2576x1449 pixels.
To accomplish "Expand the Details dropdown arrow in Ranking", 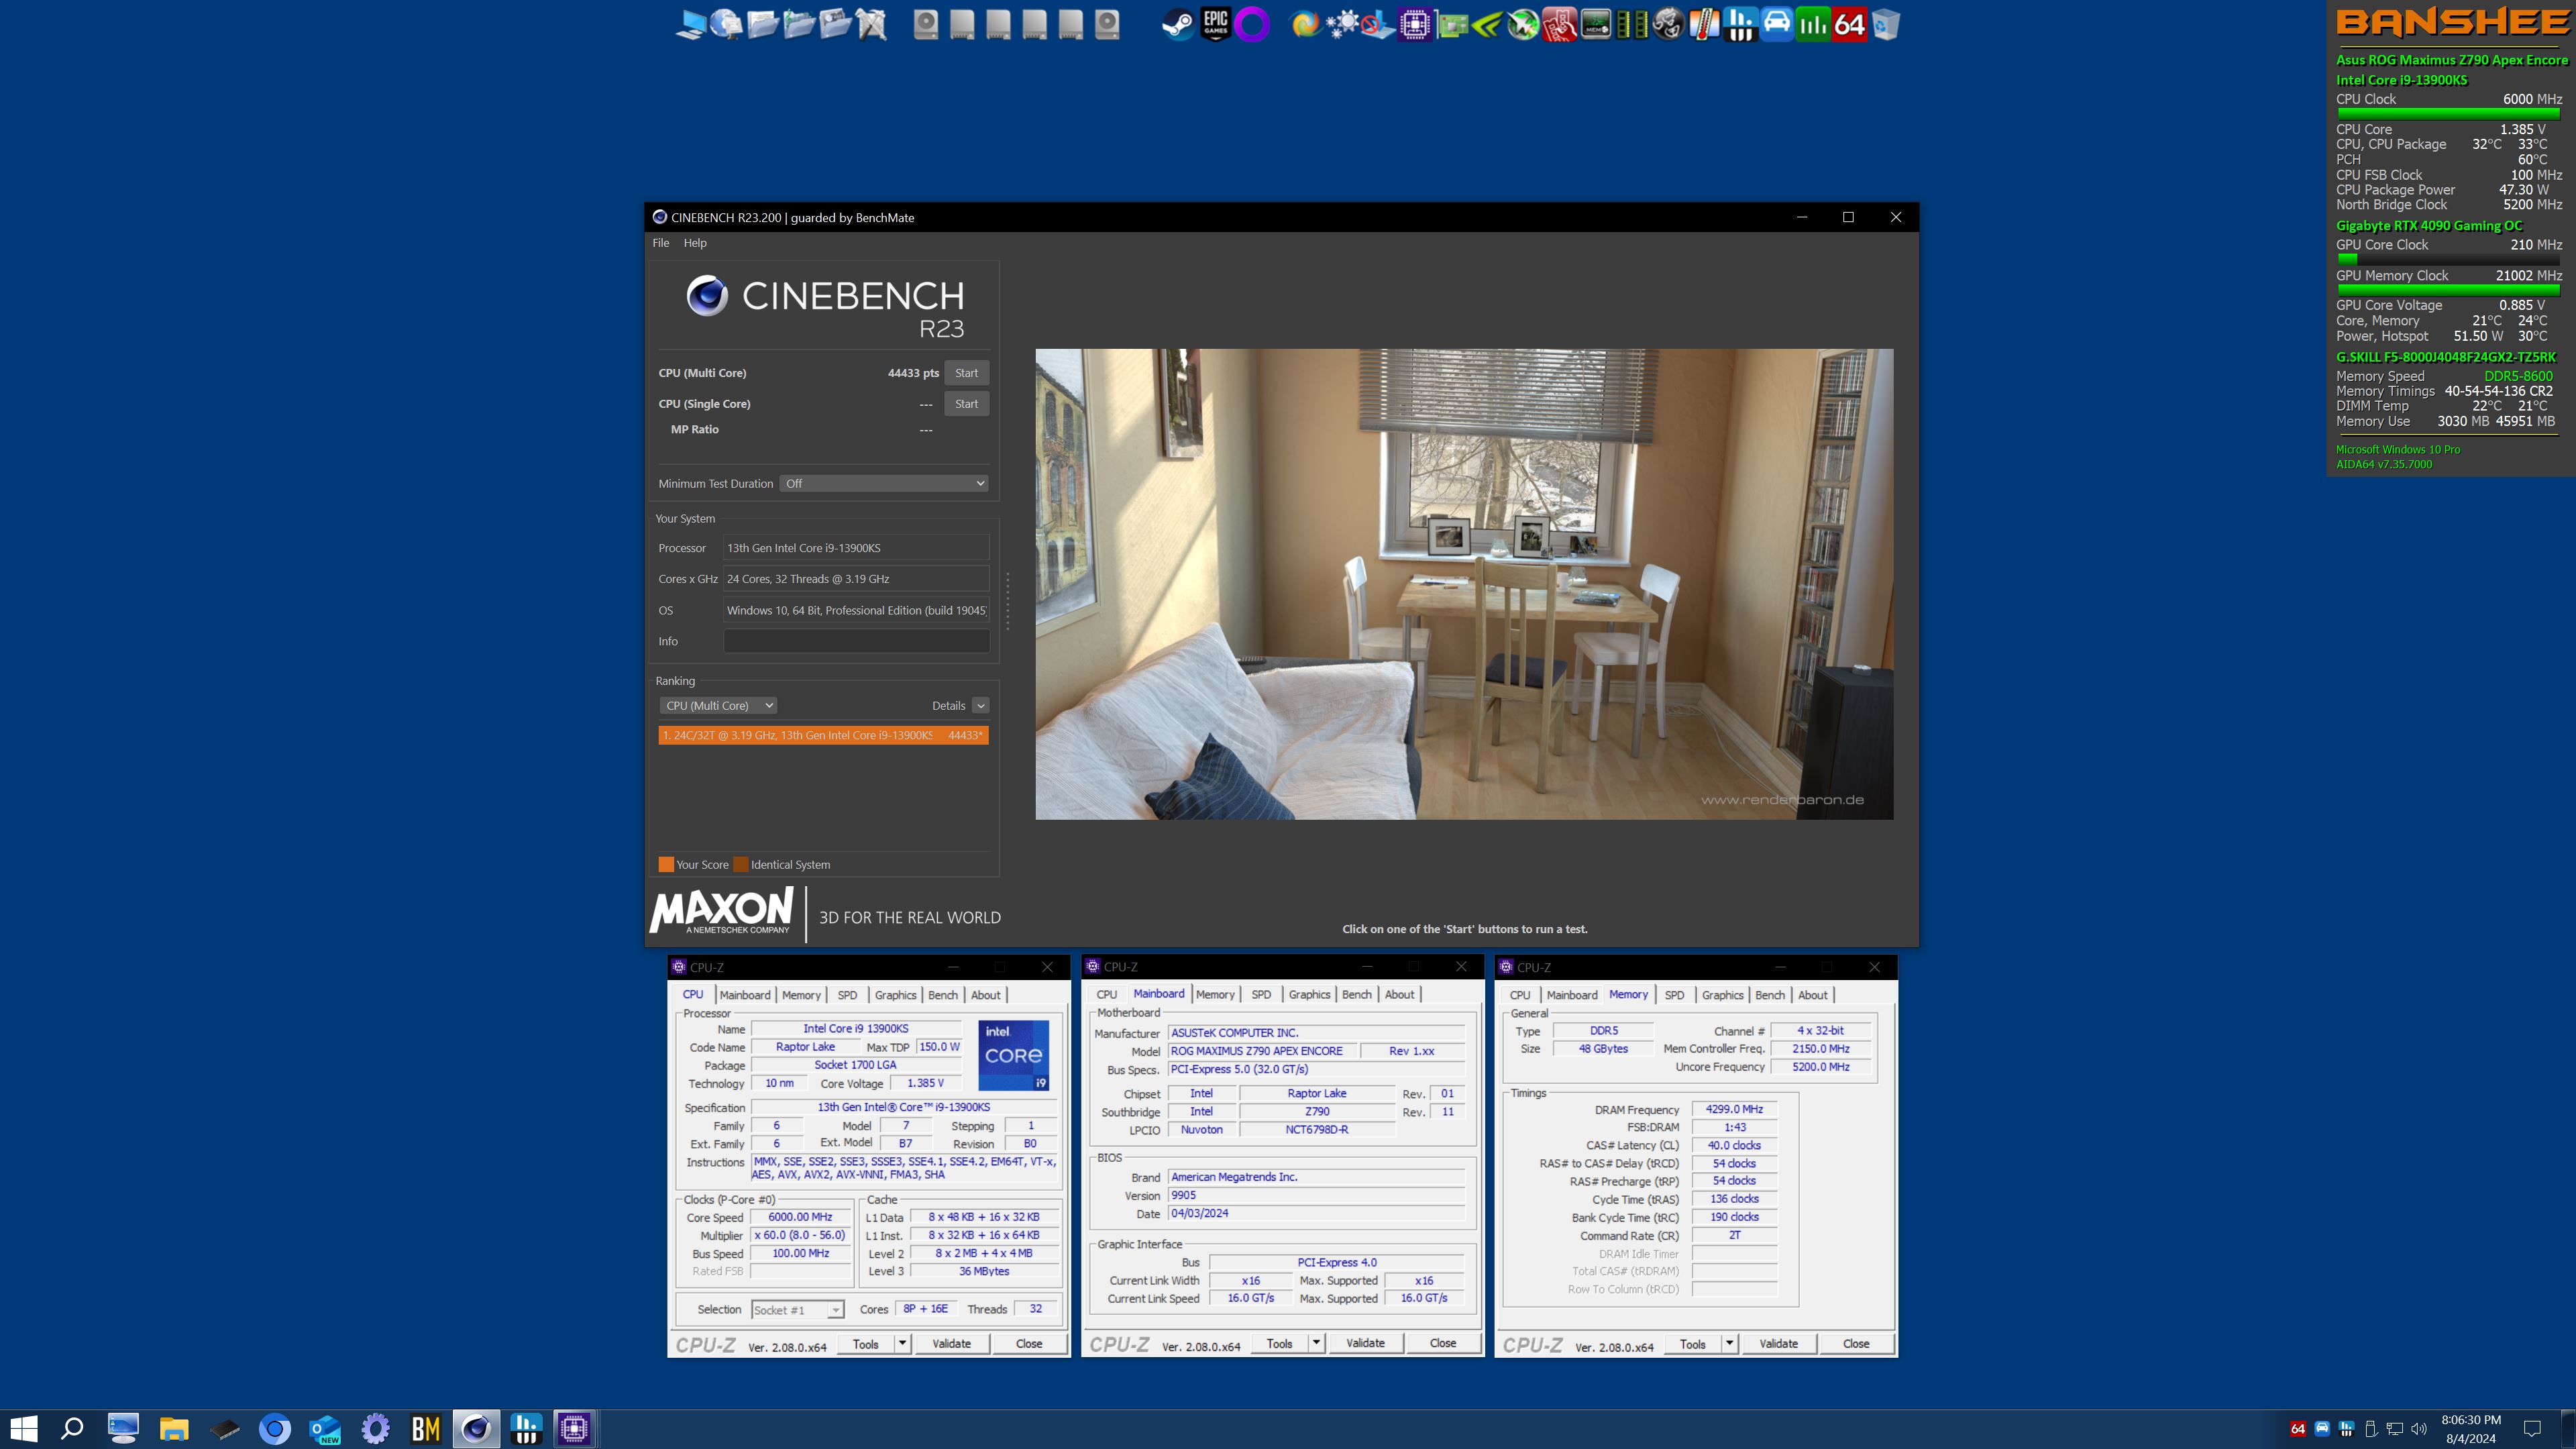I will (x=981, y=705).
